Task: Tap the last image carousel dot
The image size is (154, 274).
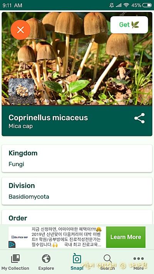Action: click(x=131, y=101)
